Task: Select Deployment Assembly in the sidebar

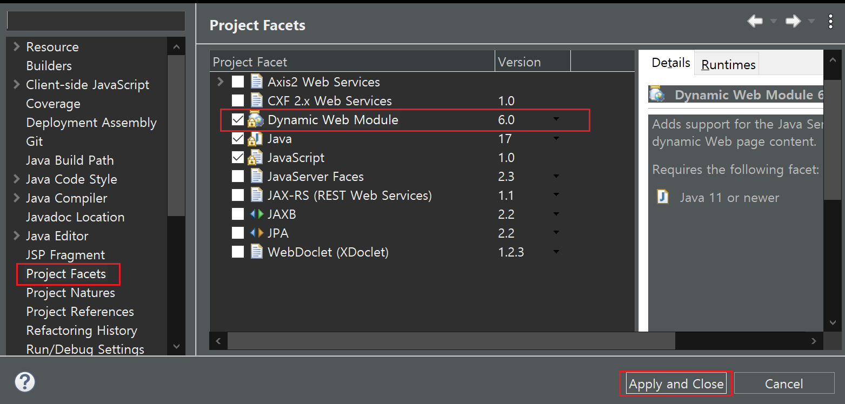Action: coord(91,123)
